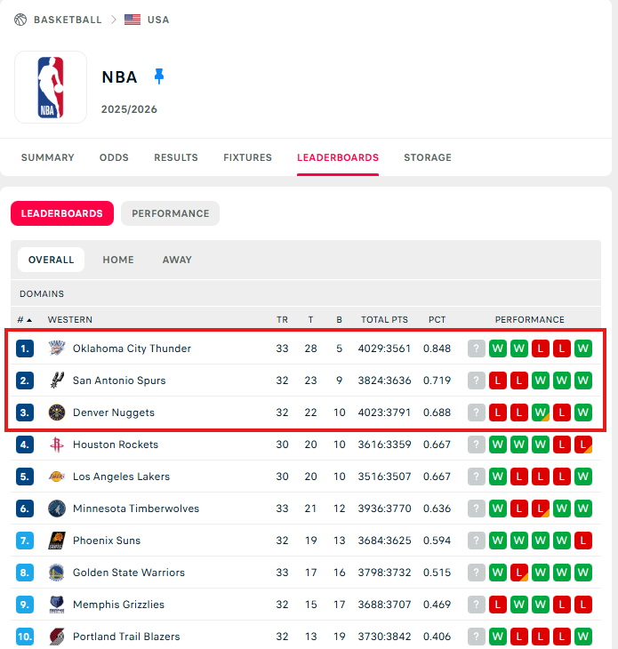The width and height of the screenshot is (618, 649).
Task: Click the PCT column header
Action: 437,320
